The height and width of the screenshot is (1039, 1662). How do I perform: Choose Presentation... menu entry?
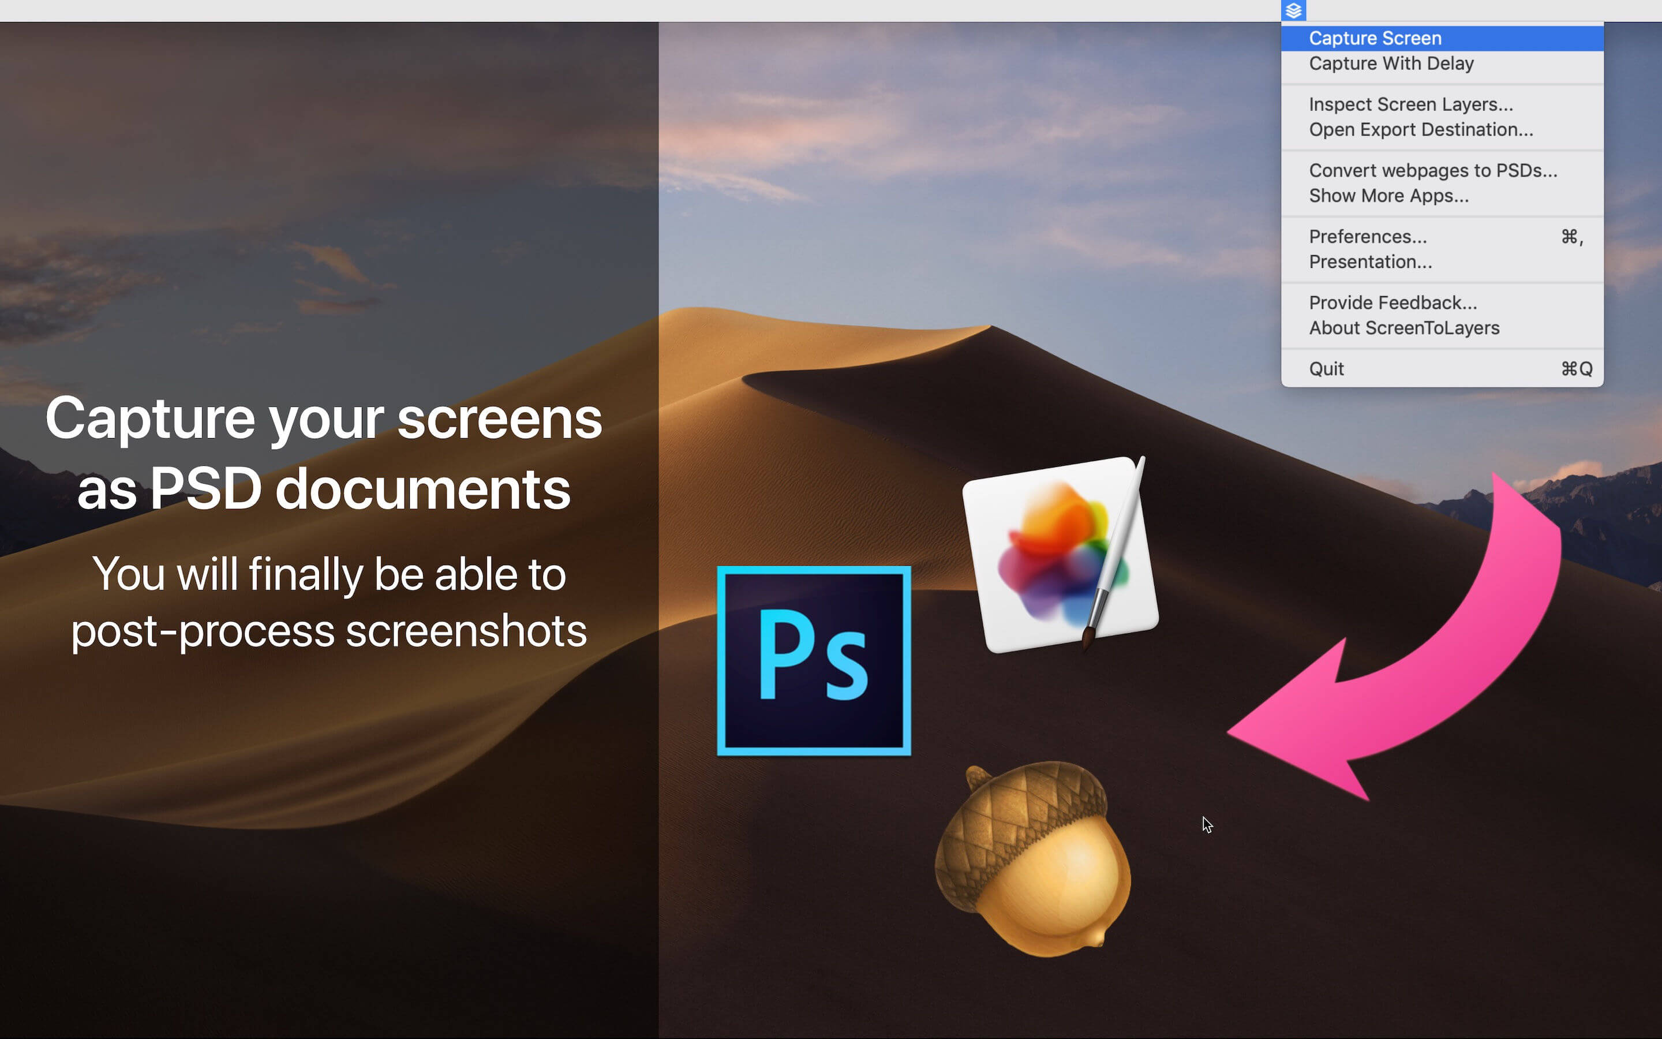1442,262
